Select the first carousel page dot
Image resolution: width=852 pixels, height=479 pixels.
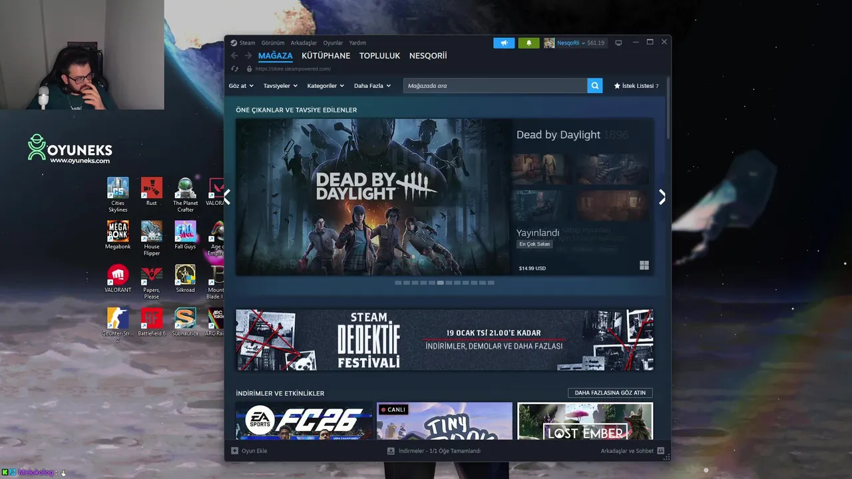tap(398, 283)
